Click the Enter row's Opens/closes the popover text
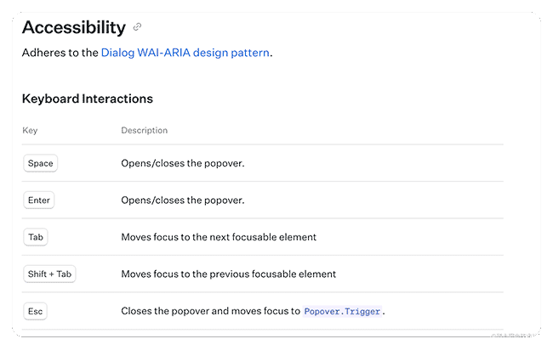Viewport: 553px width, 339px height. point(183,201)
